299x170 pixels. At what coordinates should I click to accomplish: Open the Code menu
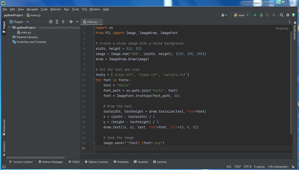(x=44, y=9)
